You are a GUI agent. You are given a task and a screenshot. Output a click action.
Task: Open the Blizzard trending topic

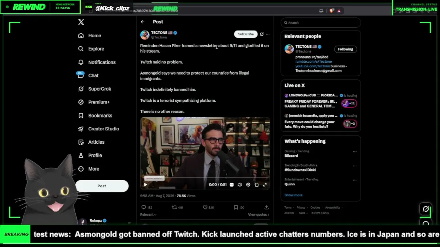[x=291, y=156]
